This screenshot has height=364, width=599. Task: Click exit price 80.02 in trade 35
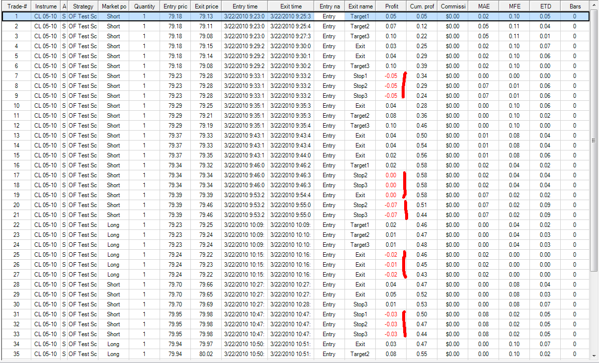click(206, 354)
